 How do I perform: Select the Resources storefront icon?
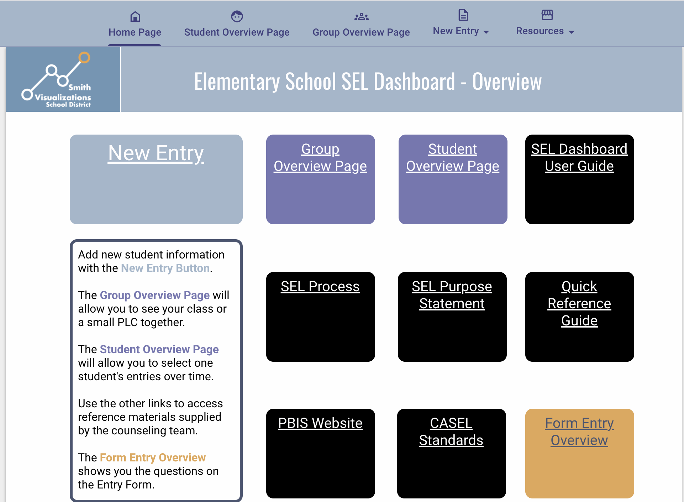coord(547,15)
